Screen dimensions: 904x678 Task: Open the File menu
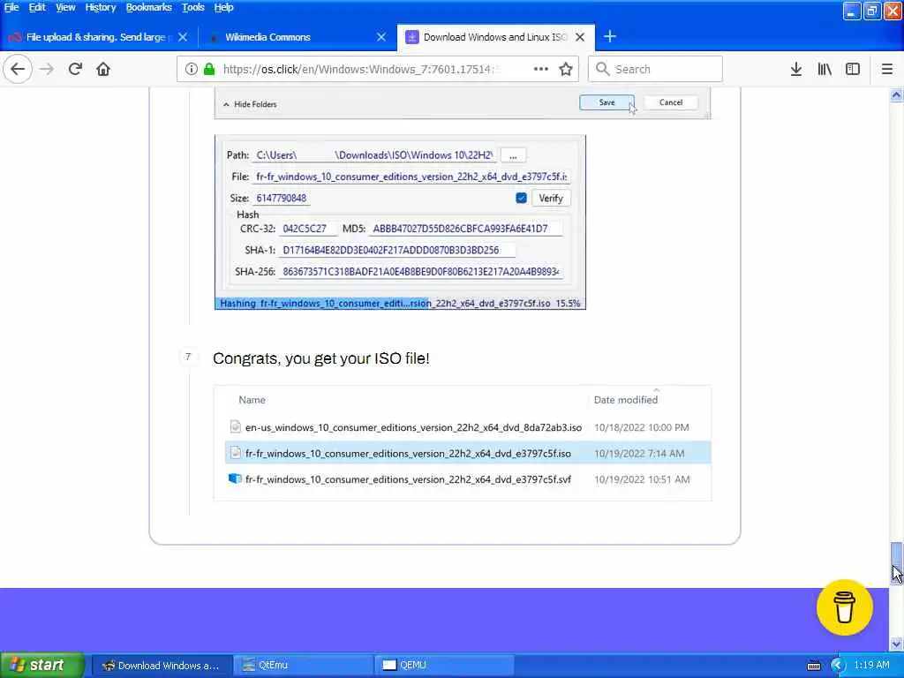(11, 7)
